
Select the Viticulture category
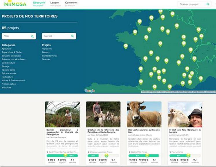pyautogui.click(x=7, y=87)
